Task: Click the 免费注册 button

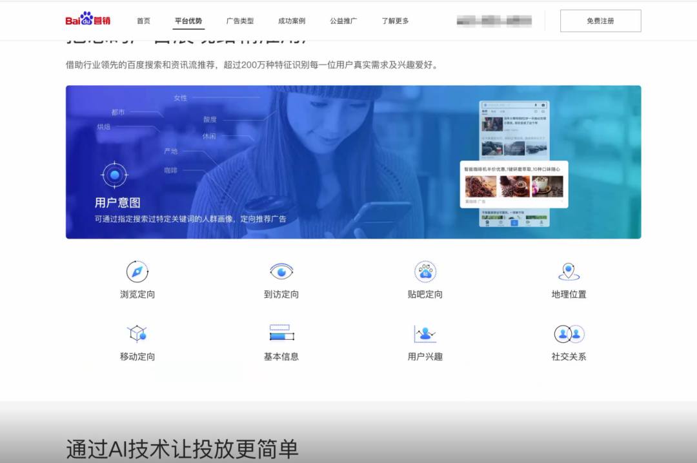Action: click(601, 21)
